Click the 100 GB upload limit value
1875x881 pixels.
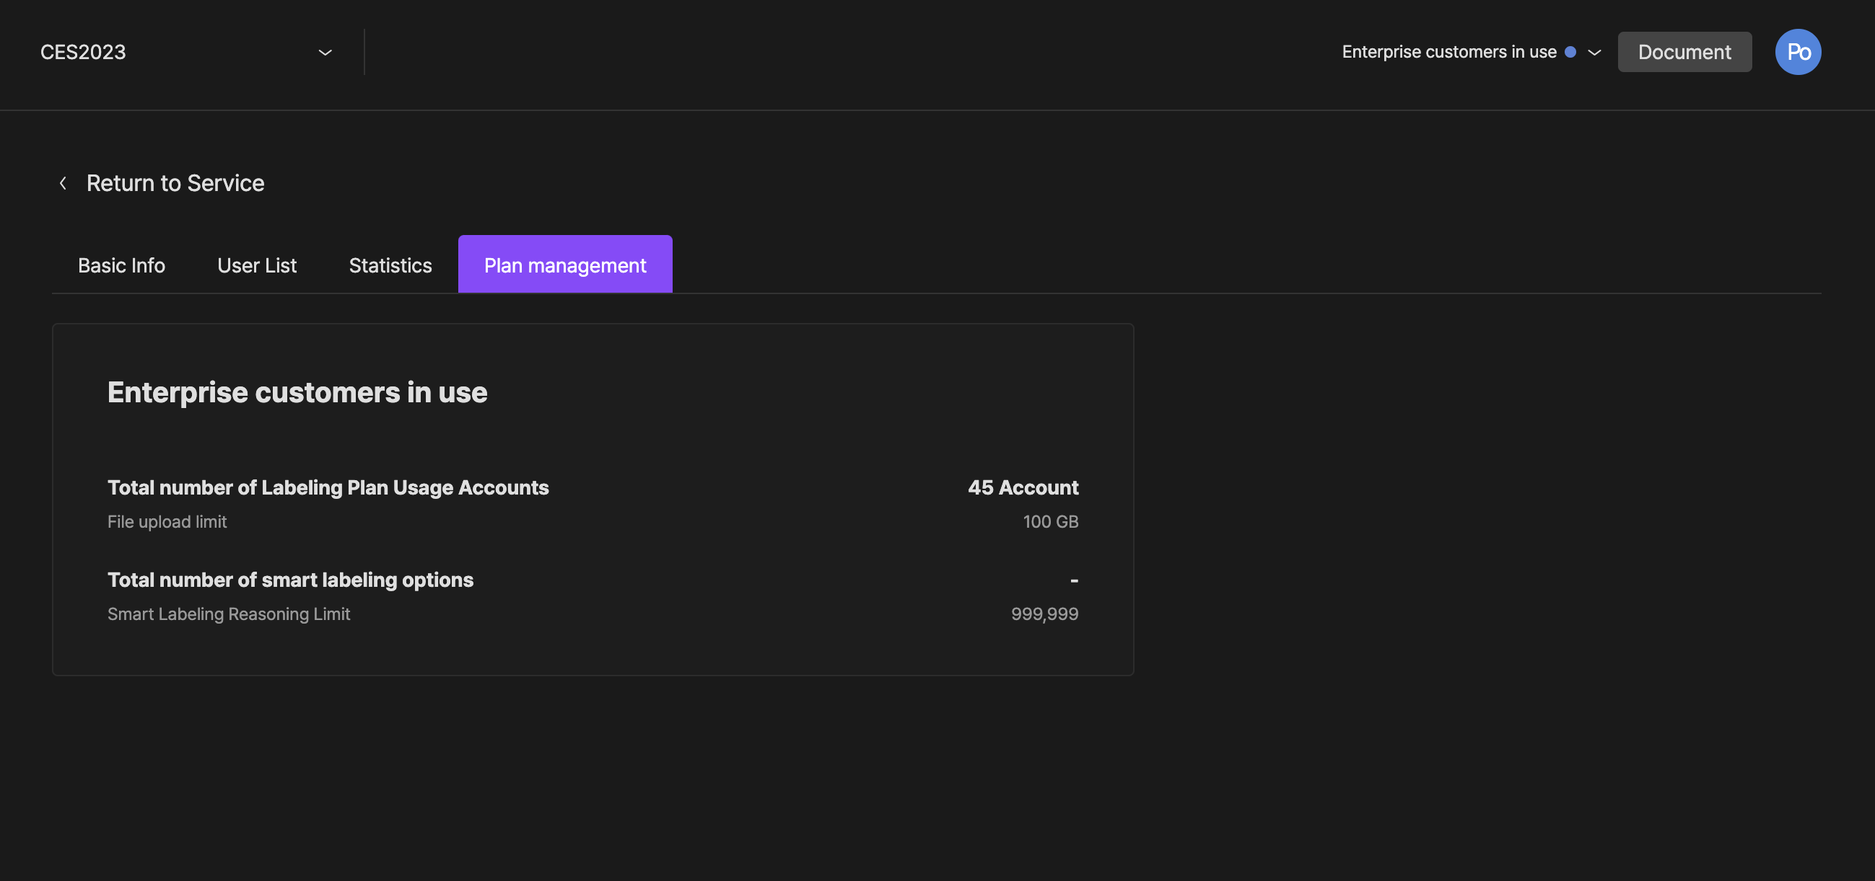[x=1050, y=522]
